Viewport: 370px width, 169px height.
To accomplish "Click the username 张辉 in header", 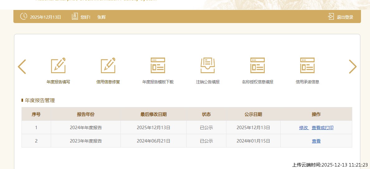I will pos(102,17).
